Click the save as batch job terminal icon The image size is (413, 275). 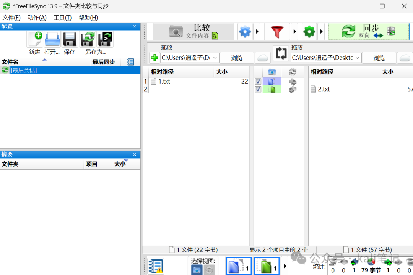(105, 39)
